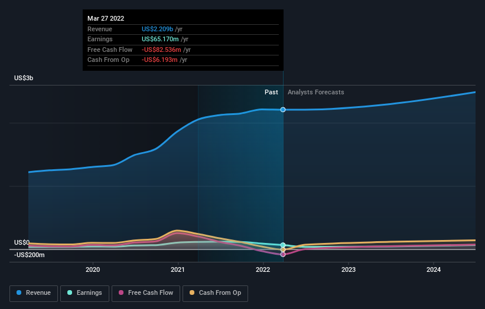Viewport: 485px width, 309px height.
Task: Click the US$0 y-axis label
Action: coord(22,242)
